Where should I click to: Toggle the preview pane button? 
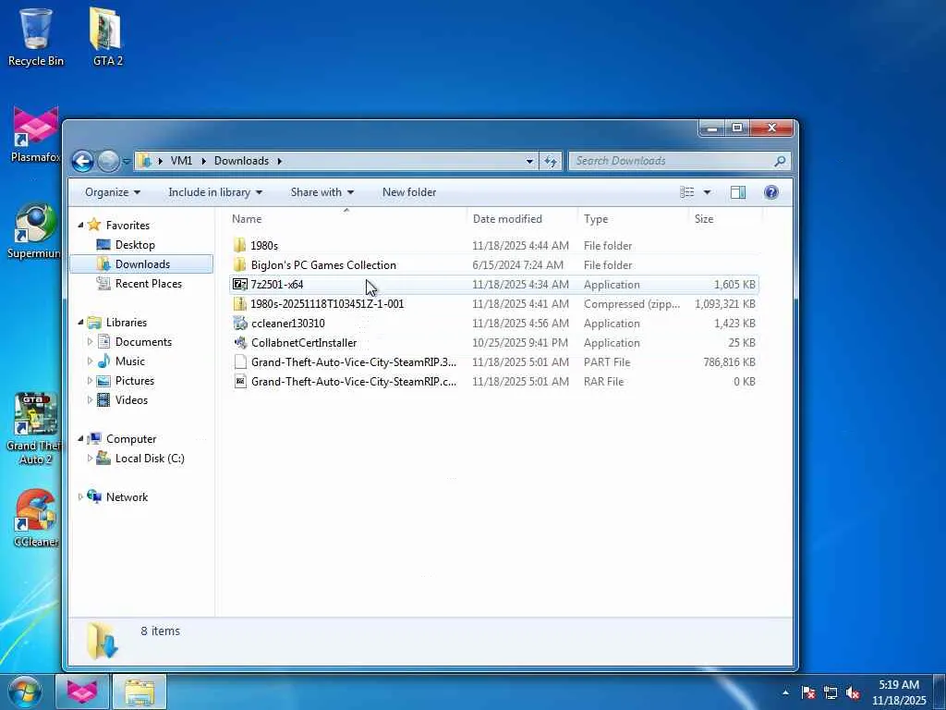pyautogui.click(x=738, y=192)
